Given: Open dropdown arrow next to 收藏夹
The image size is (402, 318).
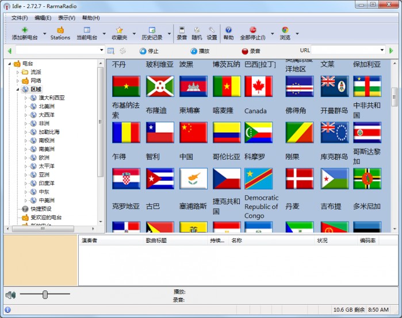Looking at the screenshot, I should 134,33.
